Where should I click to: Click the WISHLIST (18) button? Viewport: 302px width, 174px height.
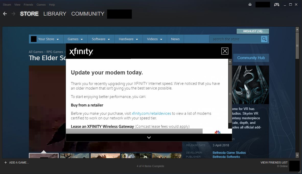253,31
